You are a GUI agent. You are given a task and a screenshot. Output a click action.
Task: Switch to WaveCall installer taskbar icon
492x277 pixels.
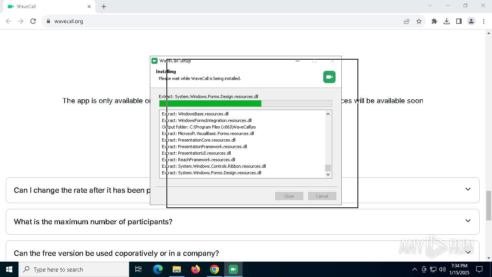point(233,269)
